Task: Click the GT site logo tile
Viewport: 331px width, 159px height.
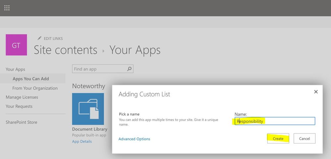Action: pyautogui.click(x=16, y=45)
